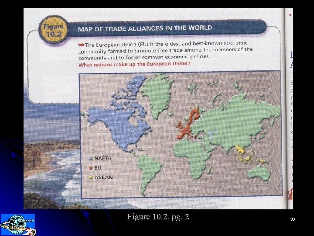Screen dimensions: 314x236
Task: Click the blue NAFTA legend swatch
Action: (91, 159)
